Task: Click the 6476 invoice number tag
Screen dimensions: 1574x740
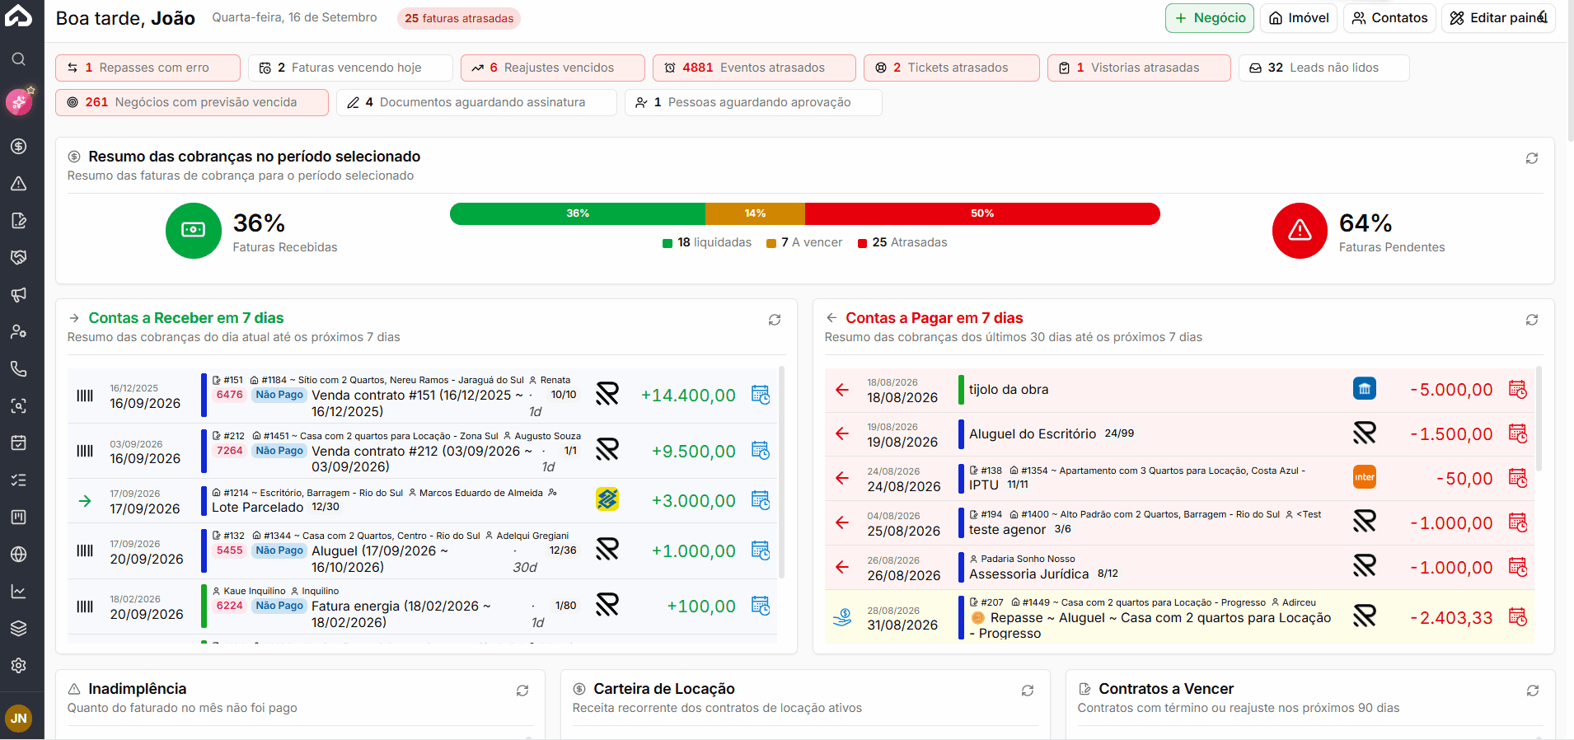Action: coord(230,395)
